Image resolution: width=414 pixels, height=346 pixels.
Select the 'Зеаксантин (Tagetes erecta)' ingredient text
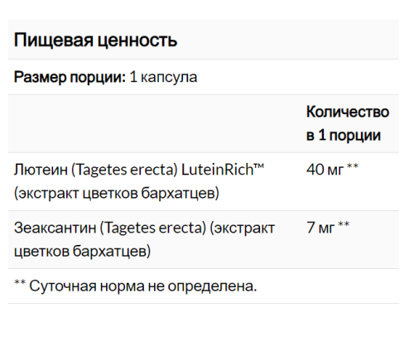coord(110,228)
